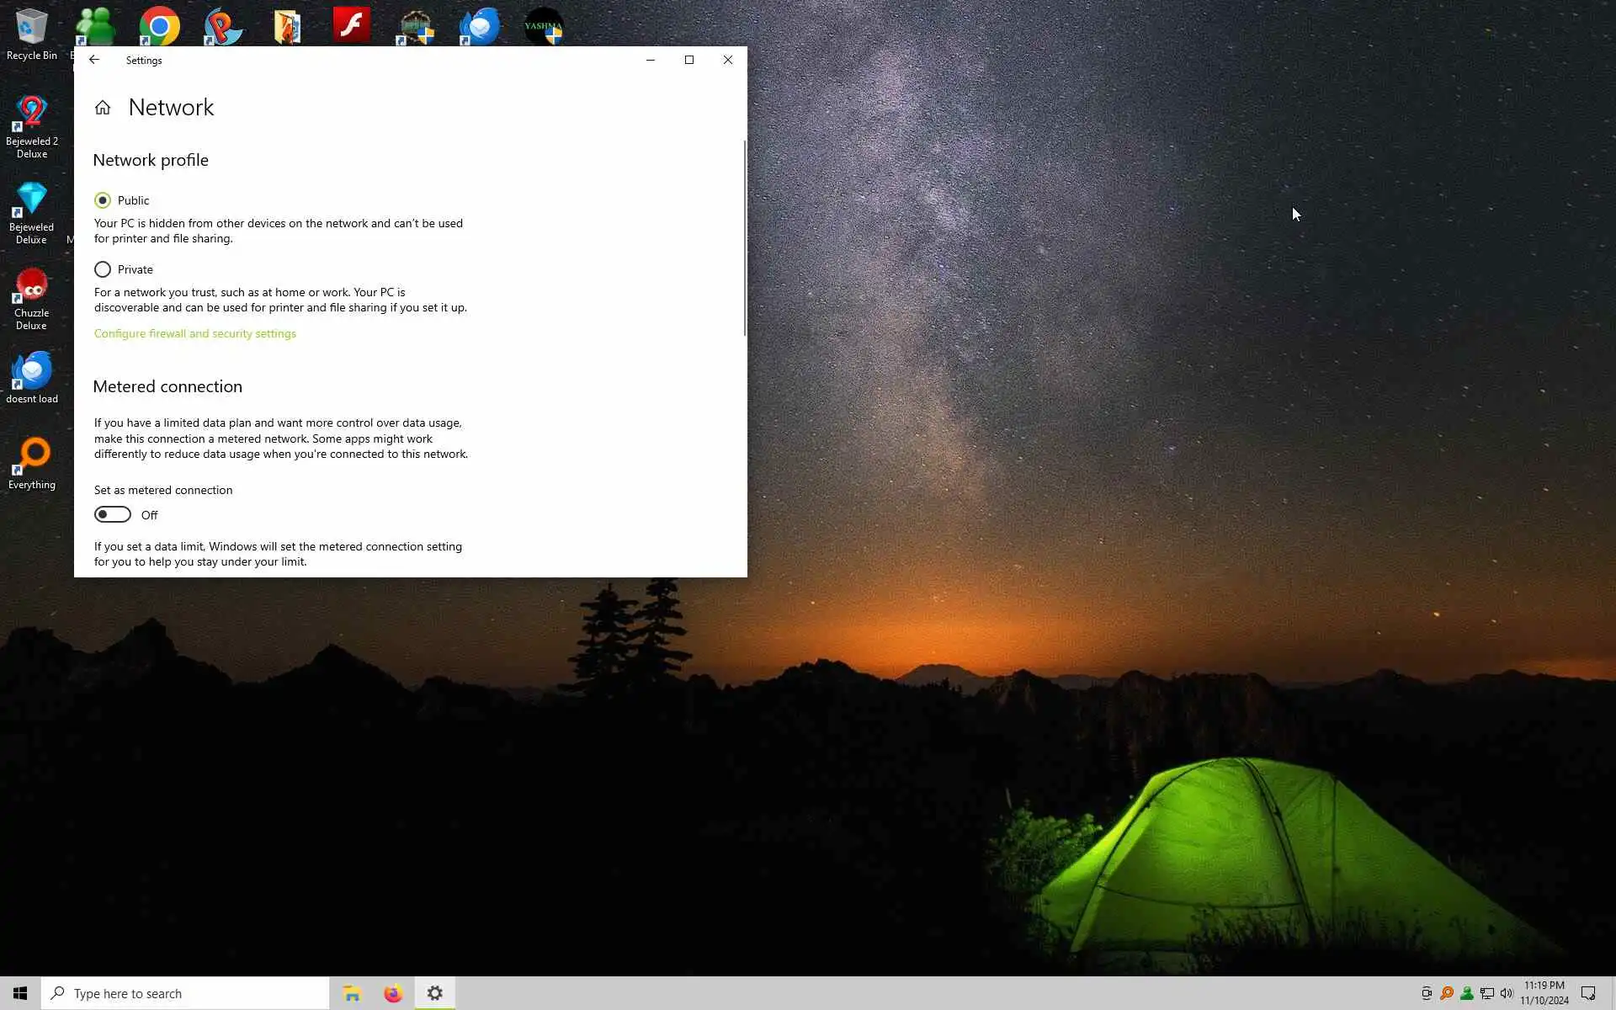Screen dimensions: 1616x1010
Task: Click the Windows Start button
Action: click(x=20, y=993)
